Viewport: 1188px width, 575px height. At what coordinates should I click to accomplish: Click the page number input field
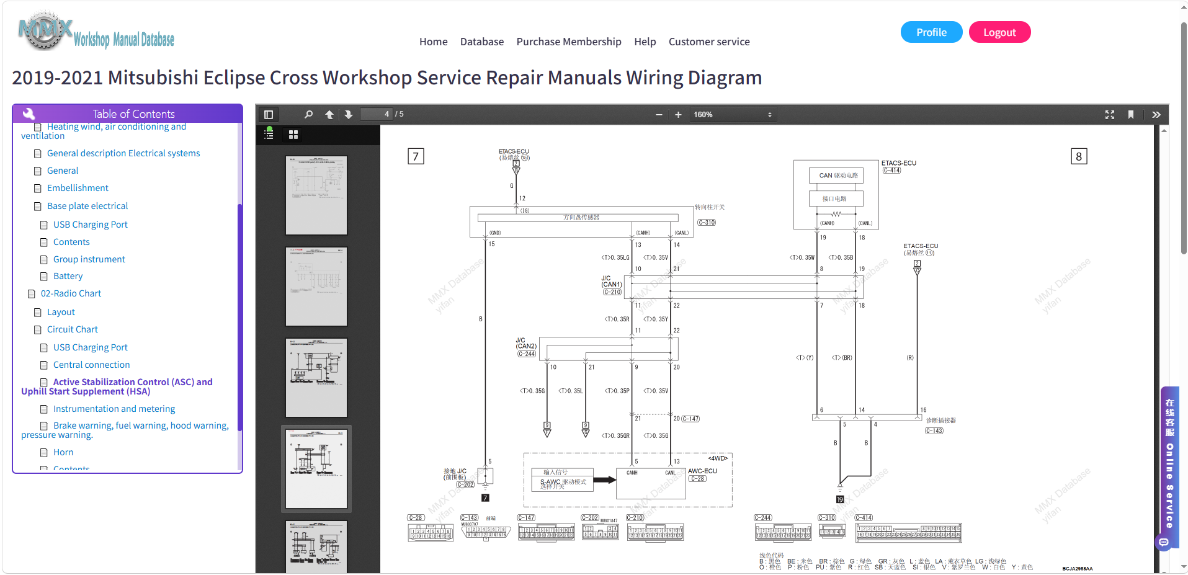pyautogui.click(x=376, y=114)
